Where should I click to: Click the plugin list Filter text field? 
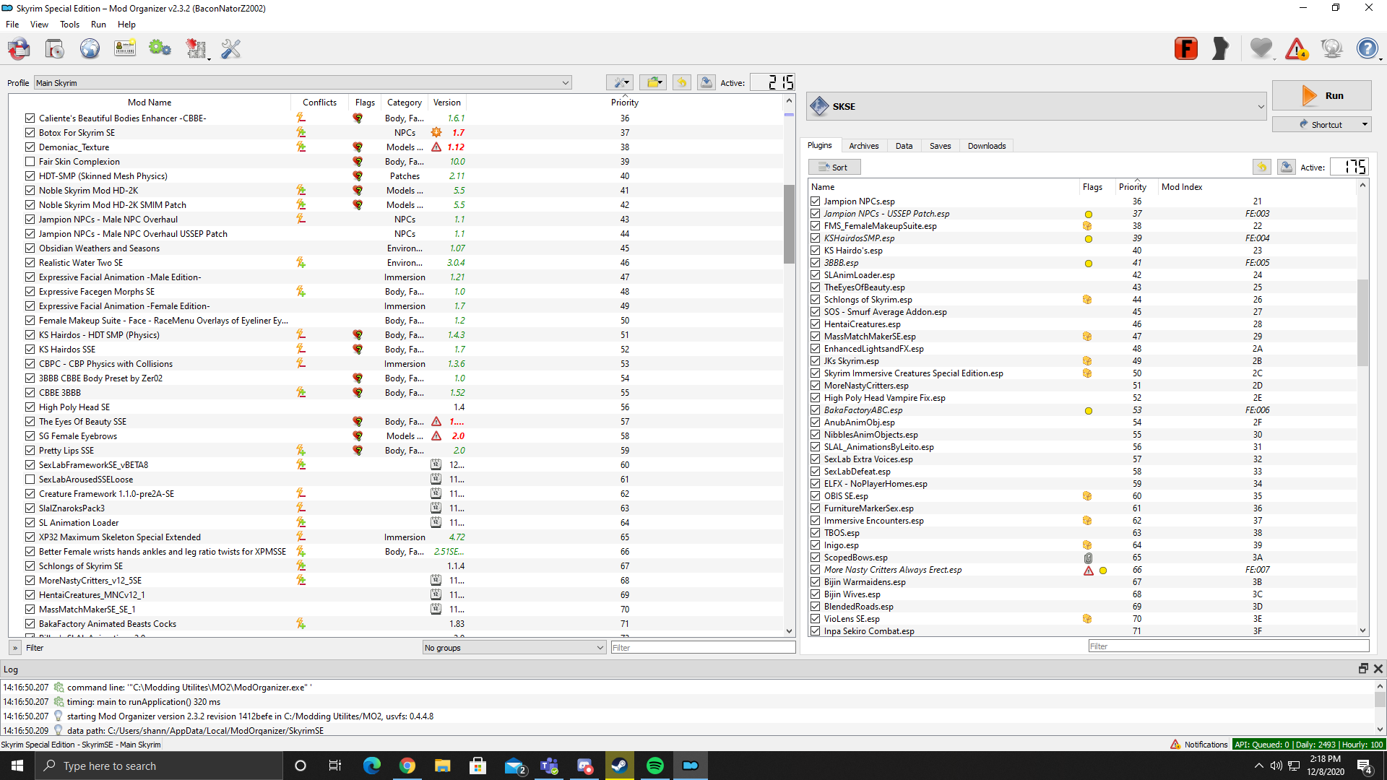coord(1228,646)
